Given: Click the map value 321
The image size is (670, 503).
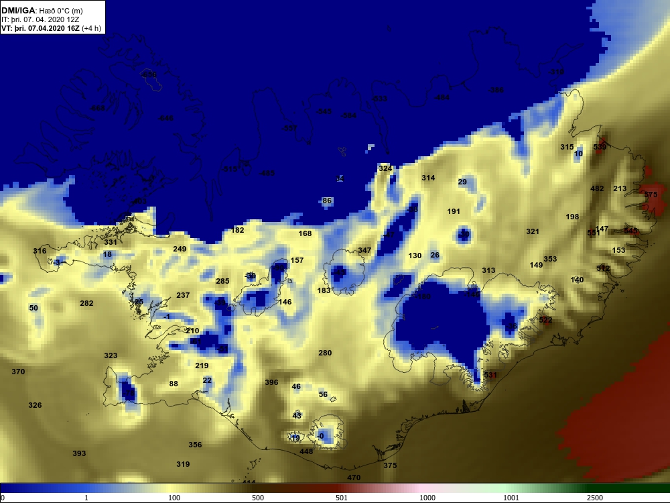Looking at the screenshot, I should [533, 231].
